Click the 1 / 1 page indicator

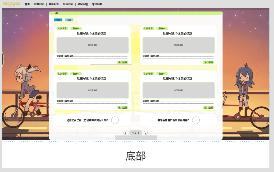click(x=136, y=133)
